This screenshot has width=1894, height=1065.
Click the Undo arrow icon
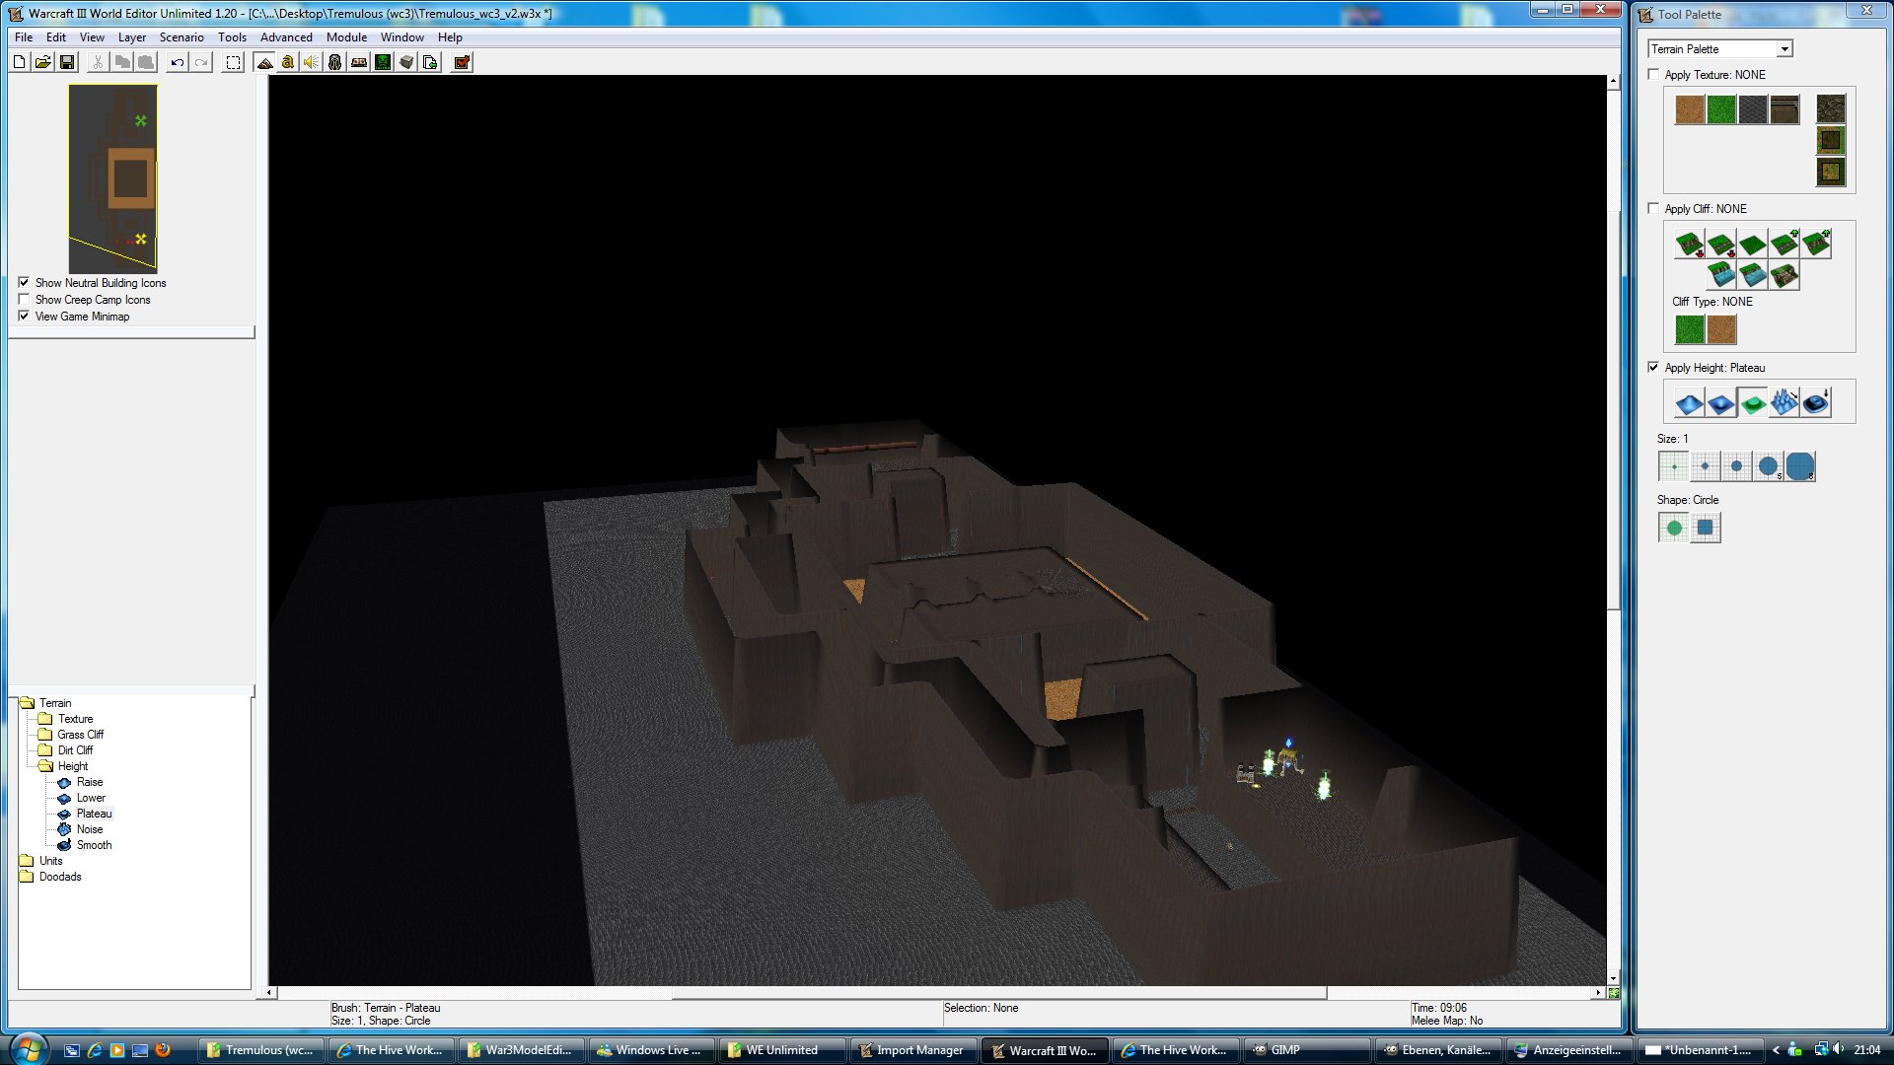click(178, 62)
